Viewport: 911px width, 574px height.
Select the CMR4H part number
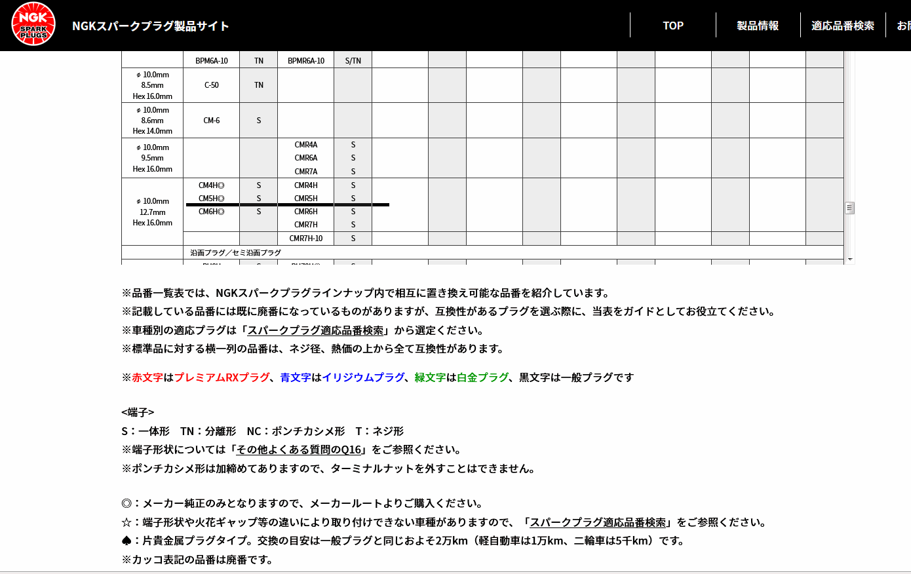pos(306,185)
